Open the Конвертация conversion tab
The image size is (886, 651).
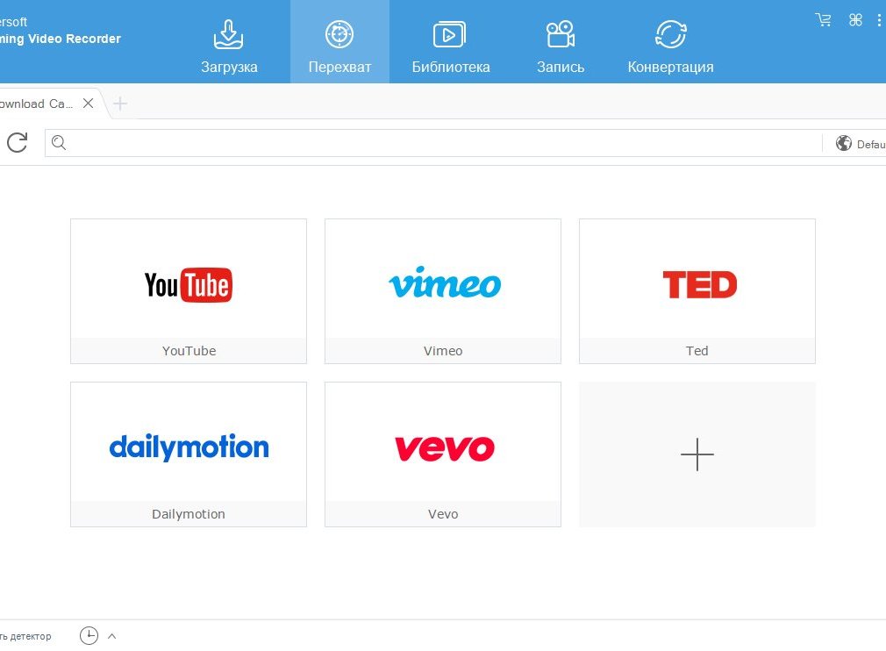670,46
